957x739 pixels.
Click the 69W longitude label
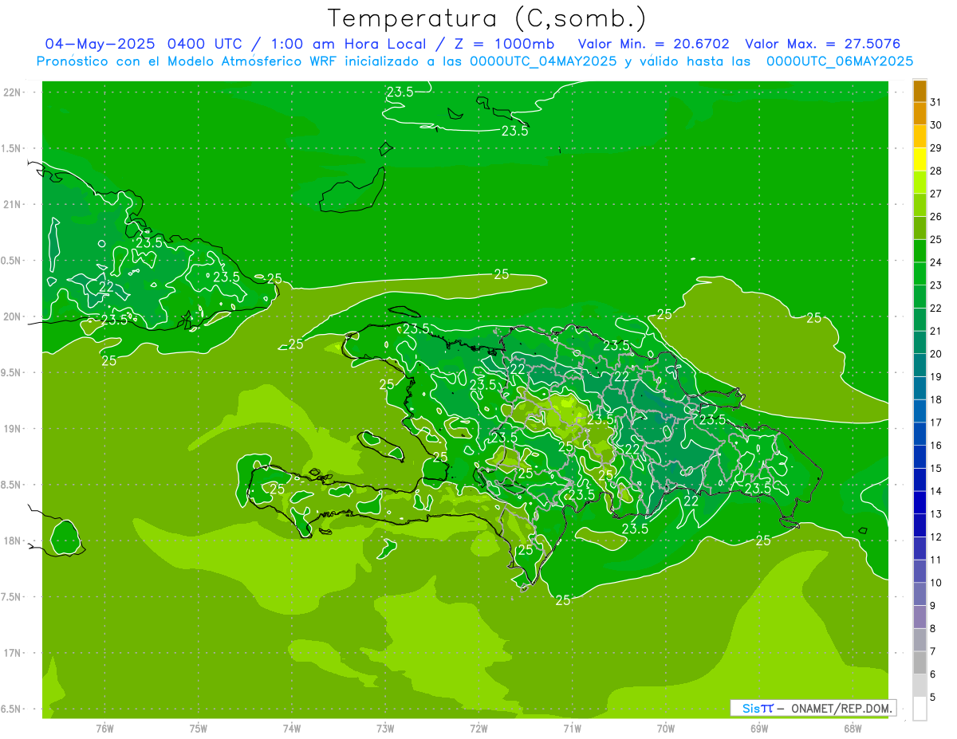click(759, 729)
